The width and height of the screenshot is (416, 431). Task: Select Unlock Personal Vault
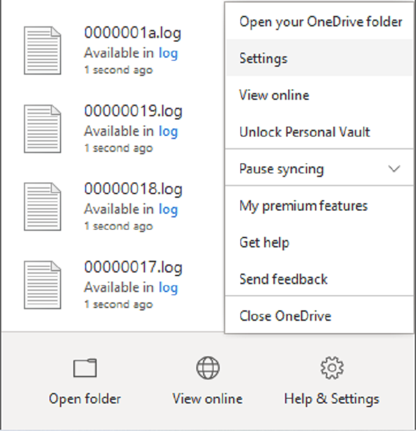pyautogui.click(x=319, y=132)
